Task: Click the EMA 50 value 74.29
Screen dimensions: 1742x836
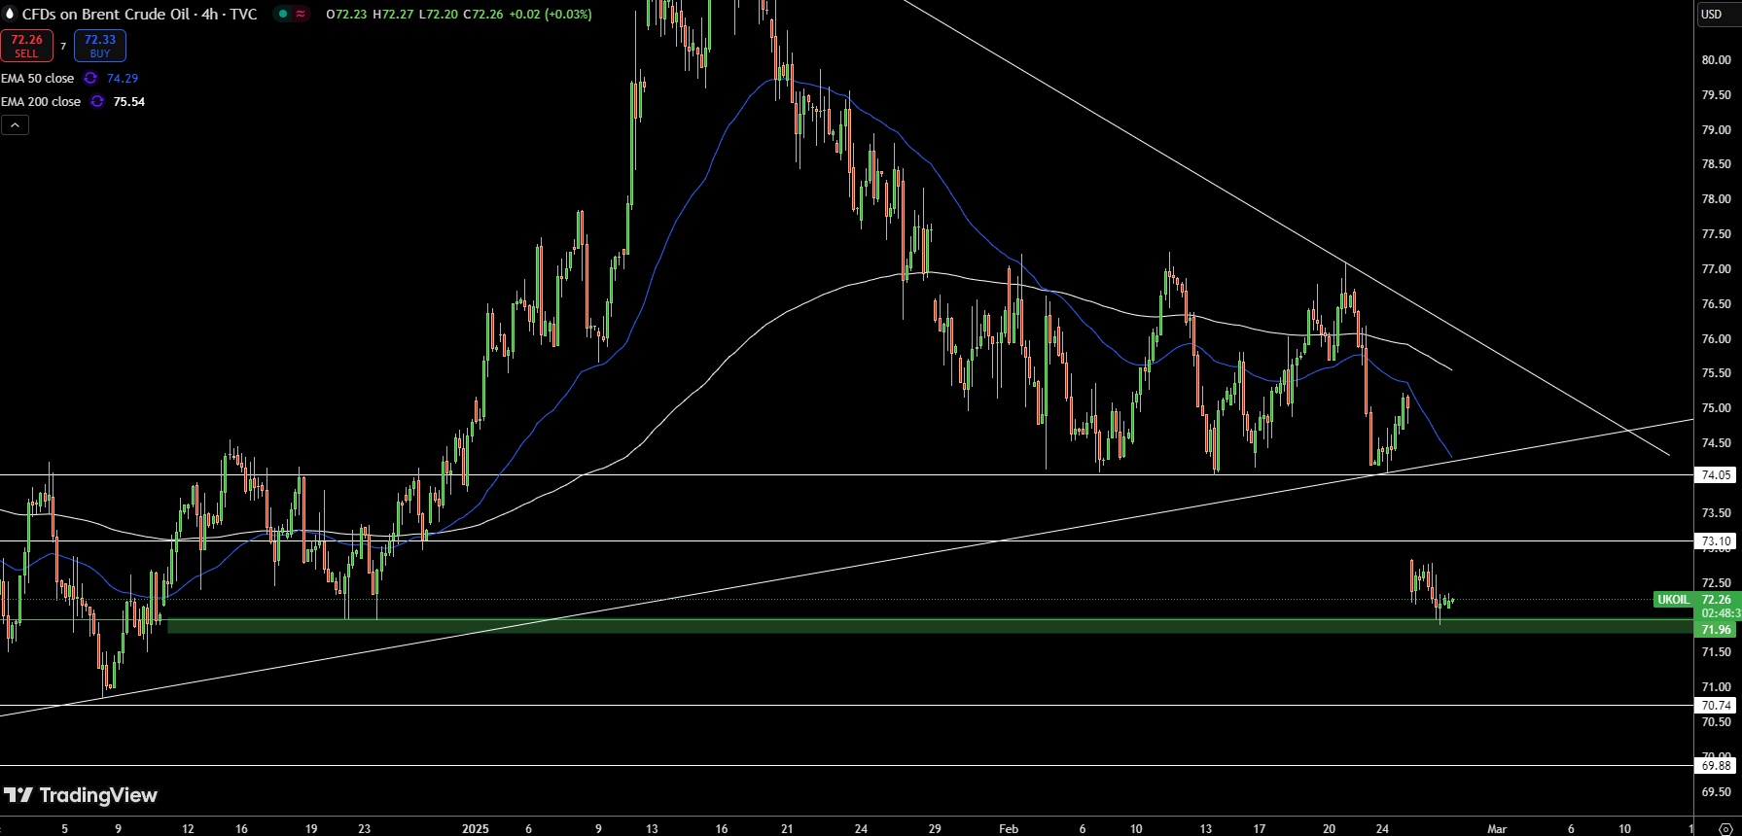Action: tap(123, 78)
